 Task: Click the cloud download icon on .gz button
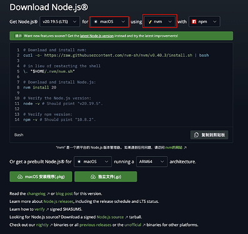(x=93, y=177)
